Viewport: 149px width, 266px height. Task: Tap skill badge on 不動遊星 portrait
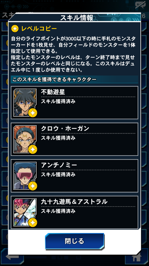[x=33, y=113]
